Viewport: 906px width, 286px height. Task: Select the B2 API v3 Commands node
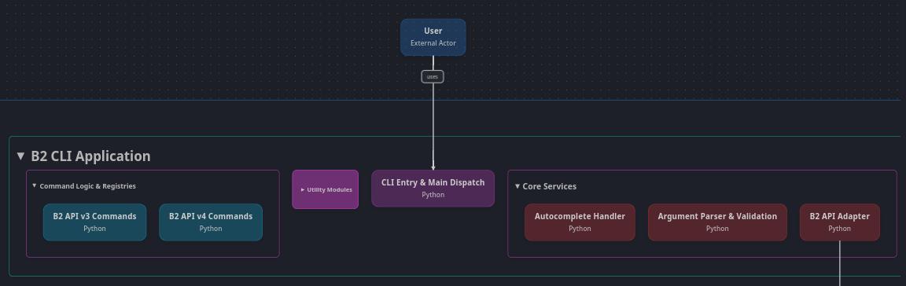click(x=94, y=222)
